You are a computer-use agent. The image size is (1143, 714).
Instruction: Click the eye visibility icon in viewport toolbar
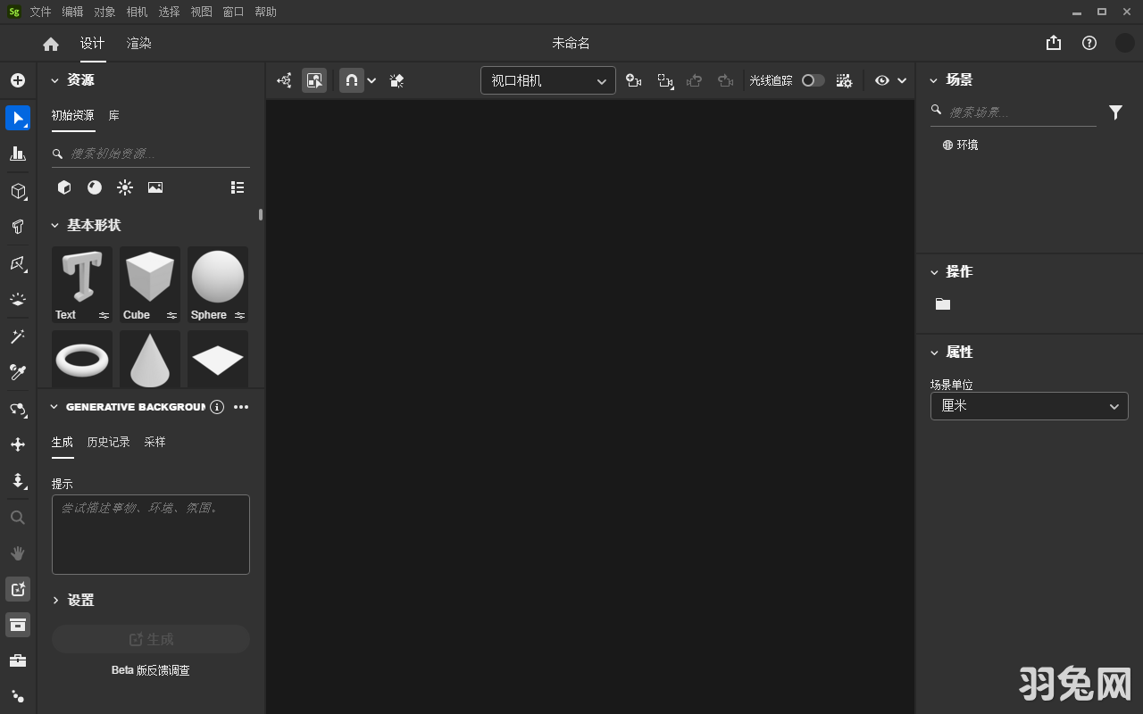(x=882, y=80)
